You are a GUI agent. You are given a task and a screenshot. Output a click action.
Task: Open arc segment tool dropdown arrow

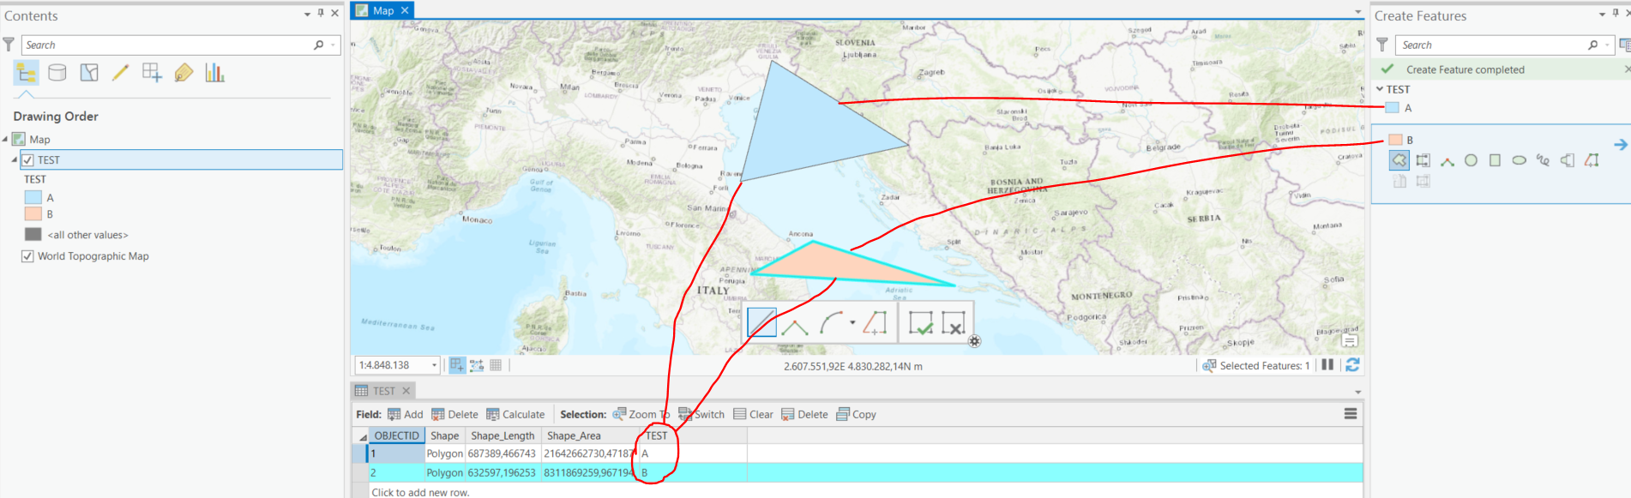(852, 323)
